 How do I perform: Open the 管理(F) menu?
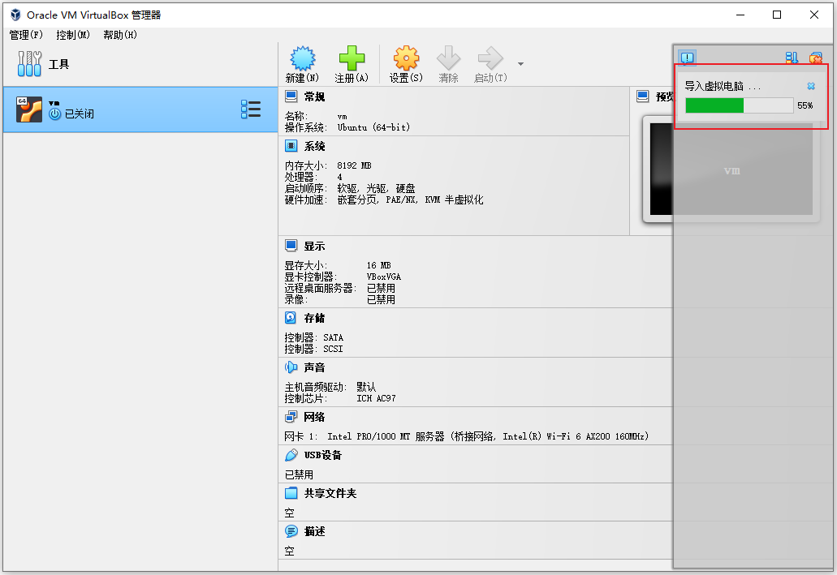tap(27, 35)
